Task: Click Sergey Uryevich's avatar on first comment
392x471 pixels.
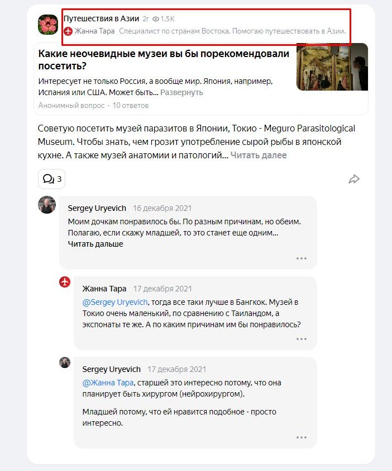Action: pyautogui.click(x=47, y=205)
